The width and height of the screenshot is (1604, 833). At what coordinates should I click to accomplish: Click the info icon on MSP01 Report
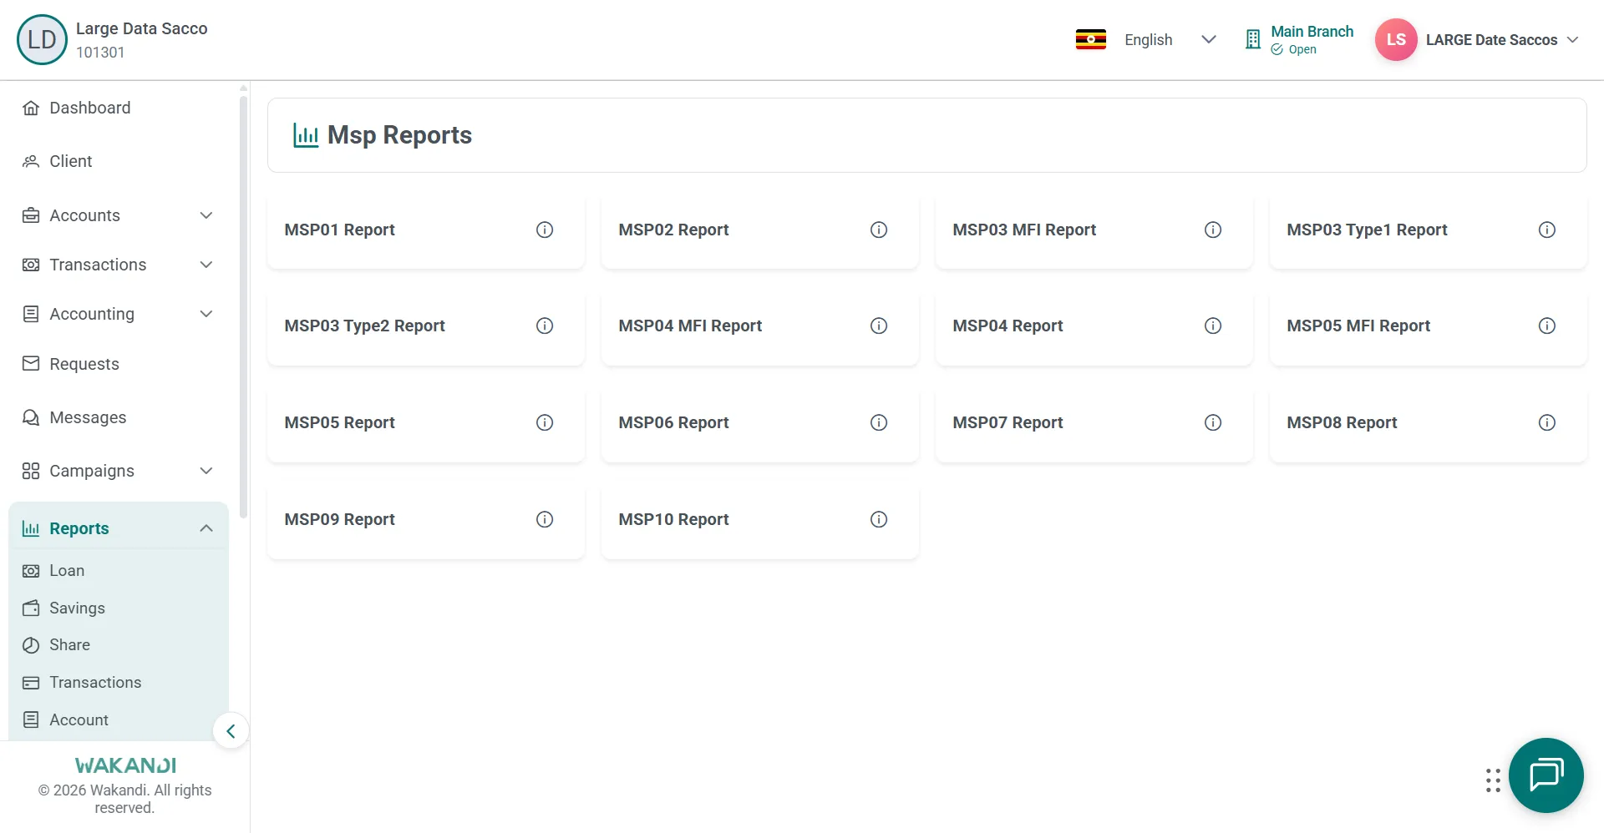(545, 230)
